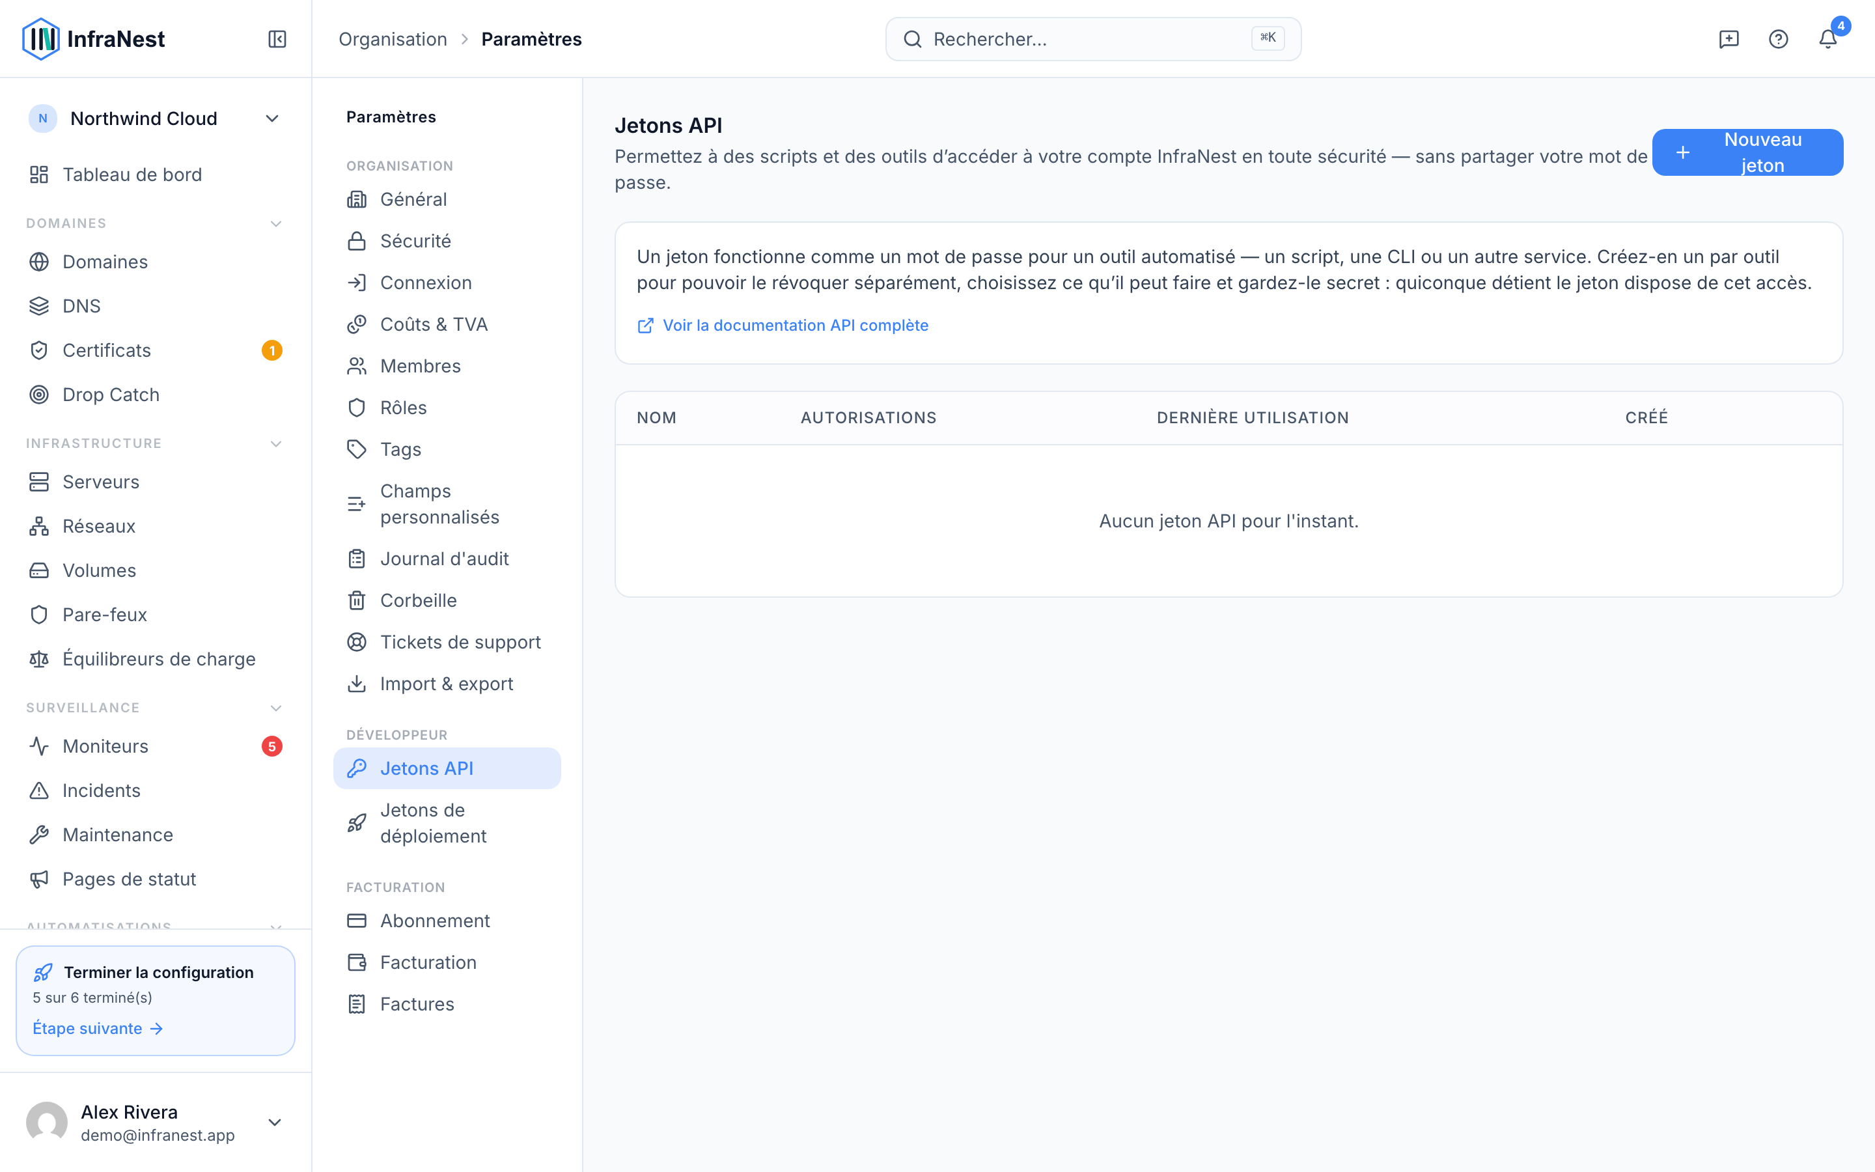Screen dimensions: 1875x1172
Task: Click the Jetons de déploiement rocket icon
Action: 356,823
